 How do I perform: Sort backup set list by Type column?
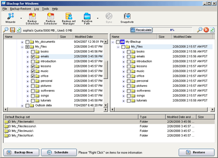152,117
